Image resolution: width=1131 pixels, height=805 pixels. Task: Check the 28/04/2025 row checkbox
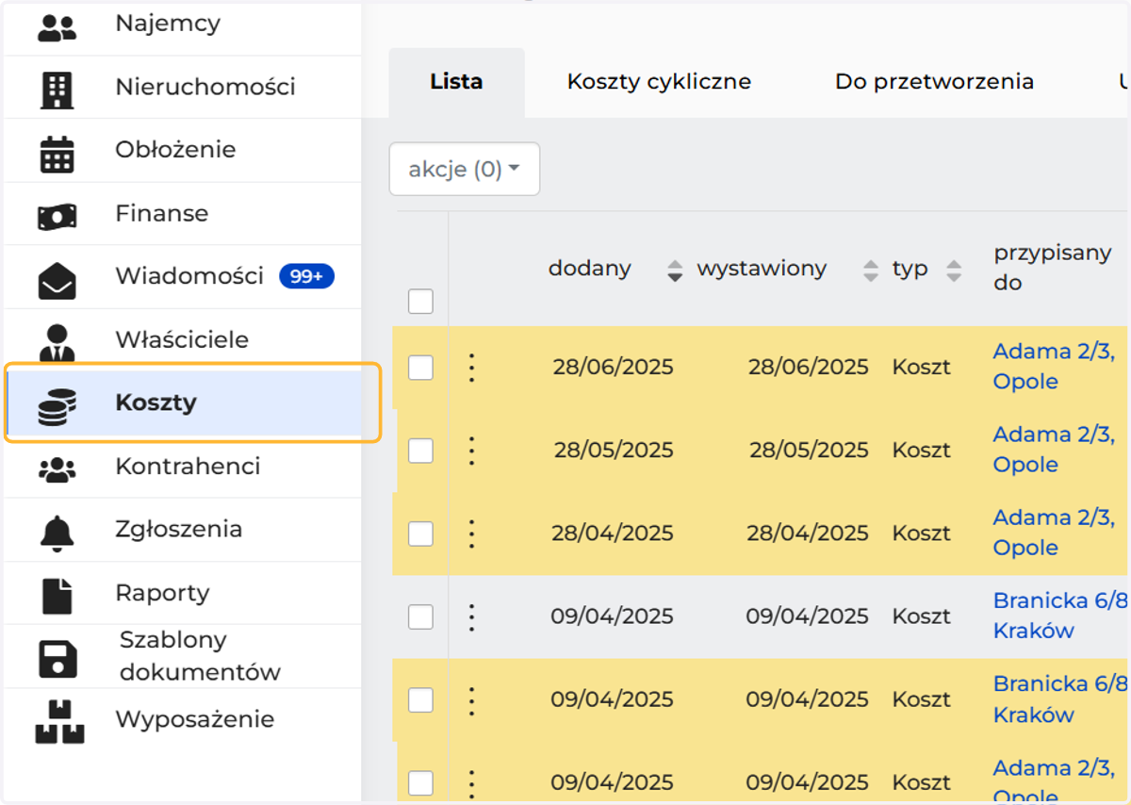420,534
